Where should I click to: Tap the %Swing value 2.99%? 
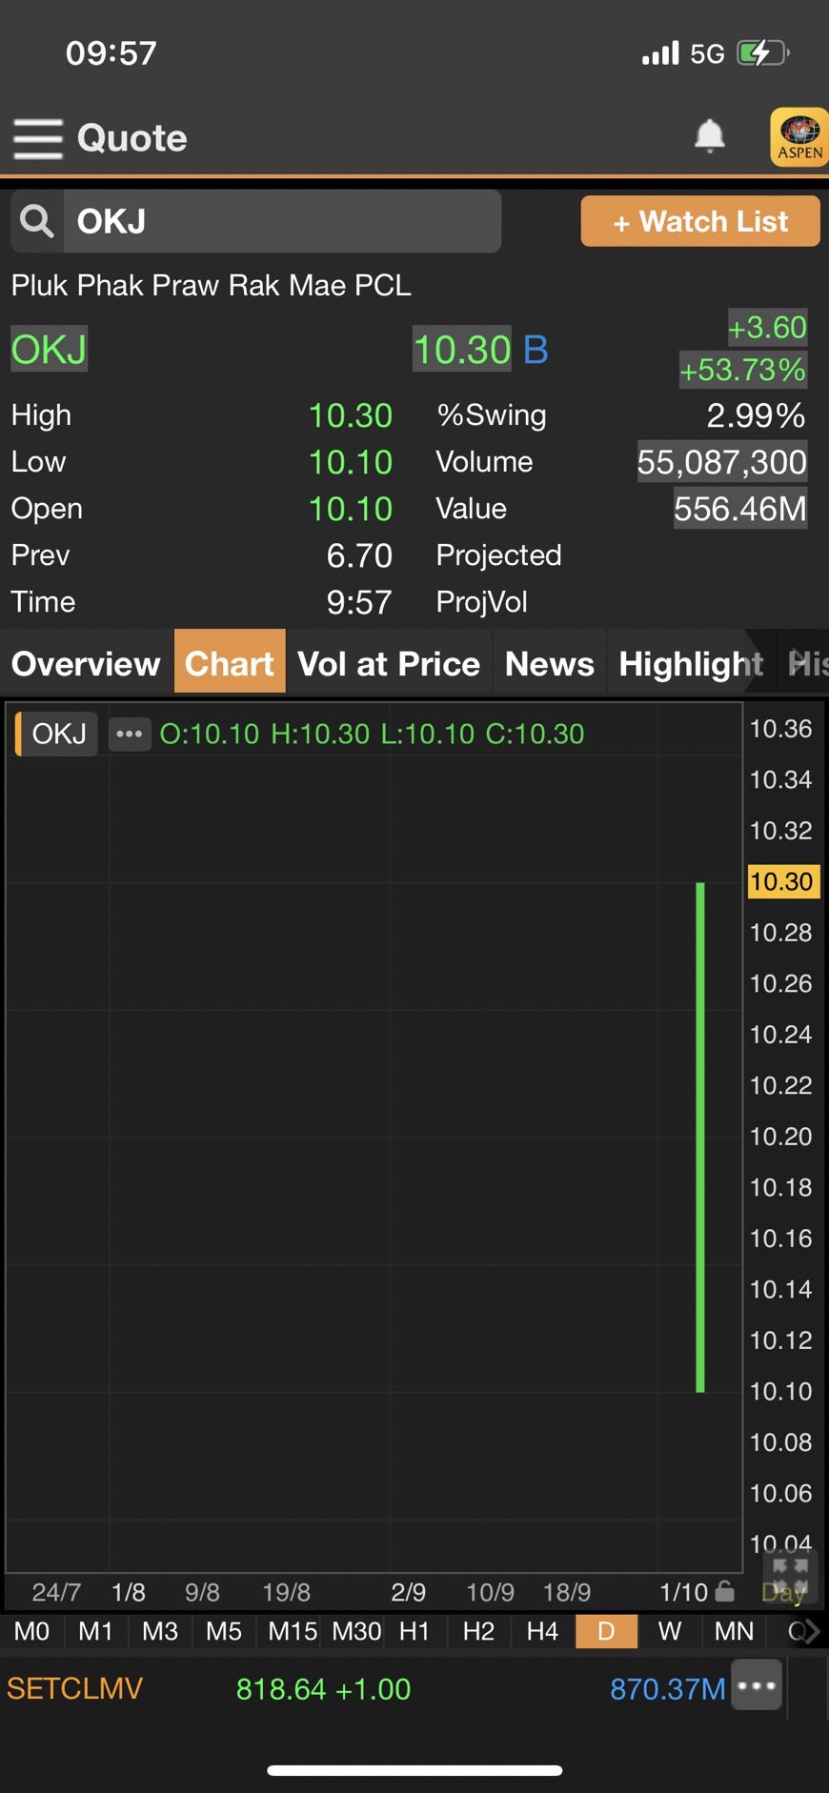coord(756,415)
